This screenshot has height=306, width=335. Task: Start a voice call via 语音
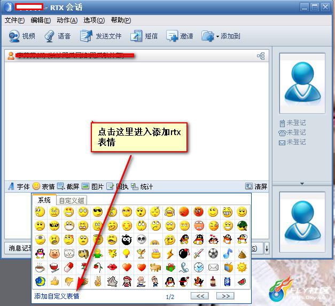57,36
